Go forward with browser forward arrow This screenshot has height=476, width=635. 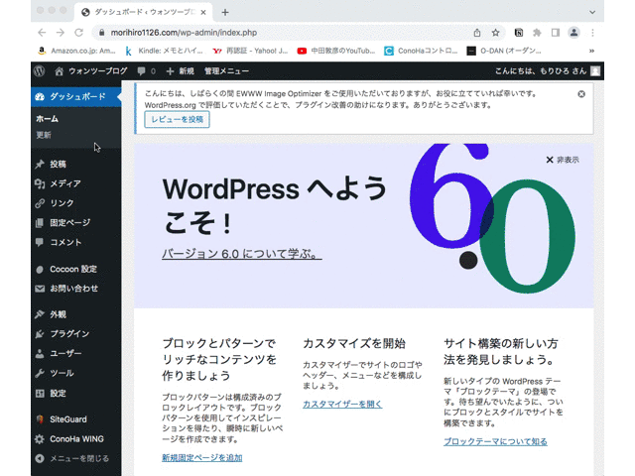tap(61, 33)
